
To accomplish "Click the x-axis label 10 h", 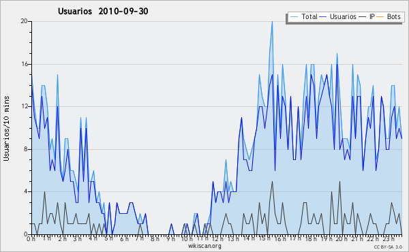I will click(x=187, y=238).
